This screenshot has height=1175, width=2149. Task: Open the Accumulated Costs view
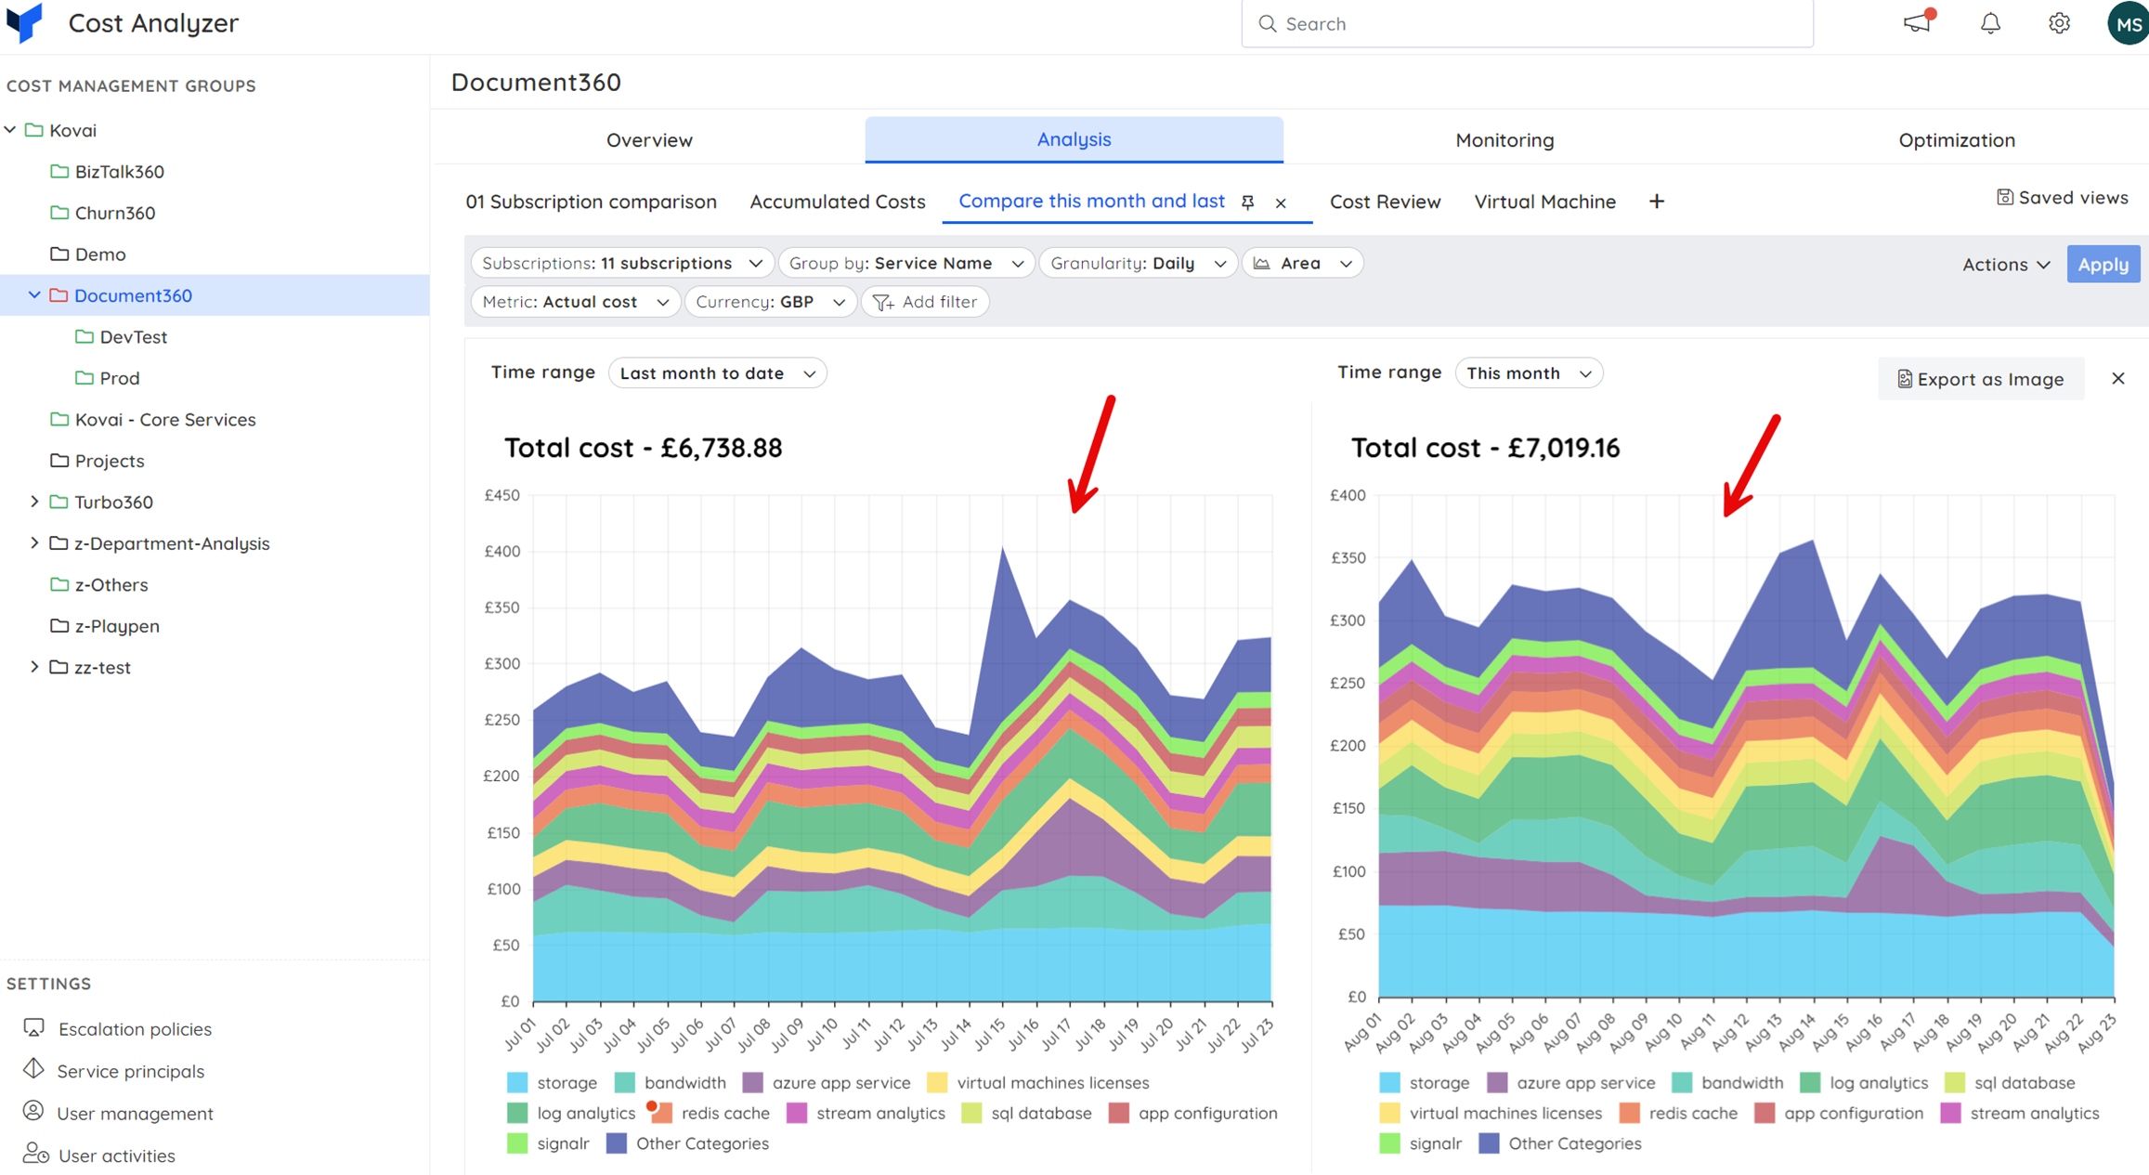click(838, 202)
